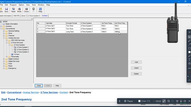191x107 pixels.
Task: Open the Window menu
Action: coord(41,5)
